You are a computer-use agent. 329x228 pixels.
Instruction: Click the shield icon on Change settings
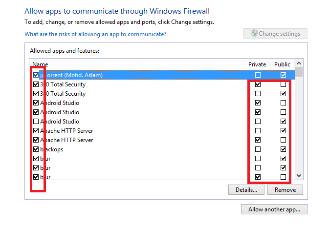click(x=254, y=34)
